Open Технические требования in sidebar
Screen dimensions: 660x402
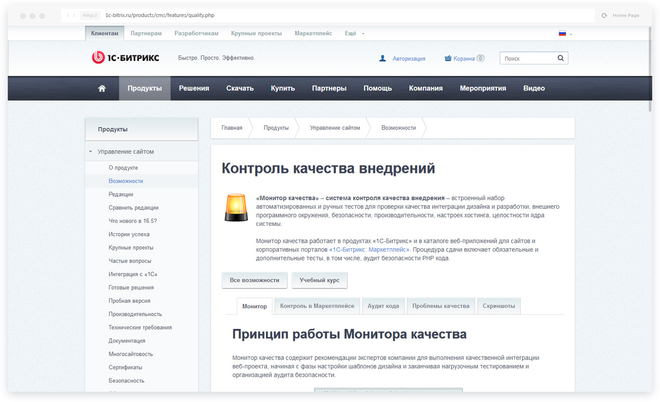pyautogui.click(x=140, y=327)
